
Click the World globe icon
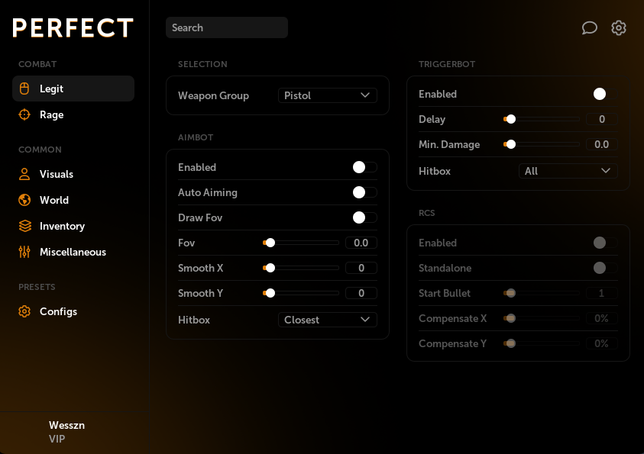tap(24, 200)
